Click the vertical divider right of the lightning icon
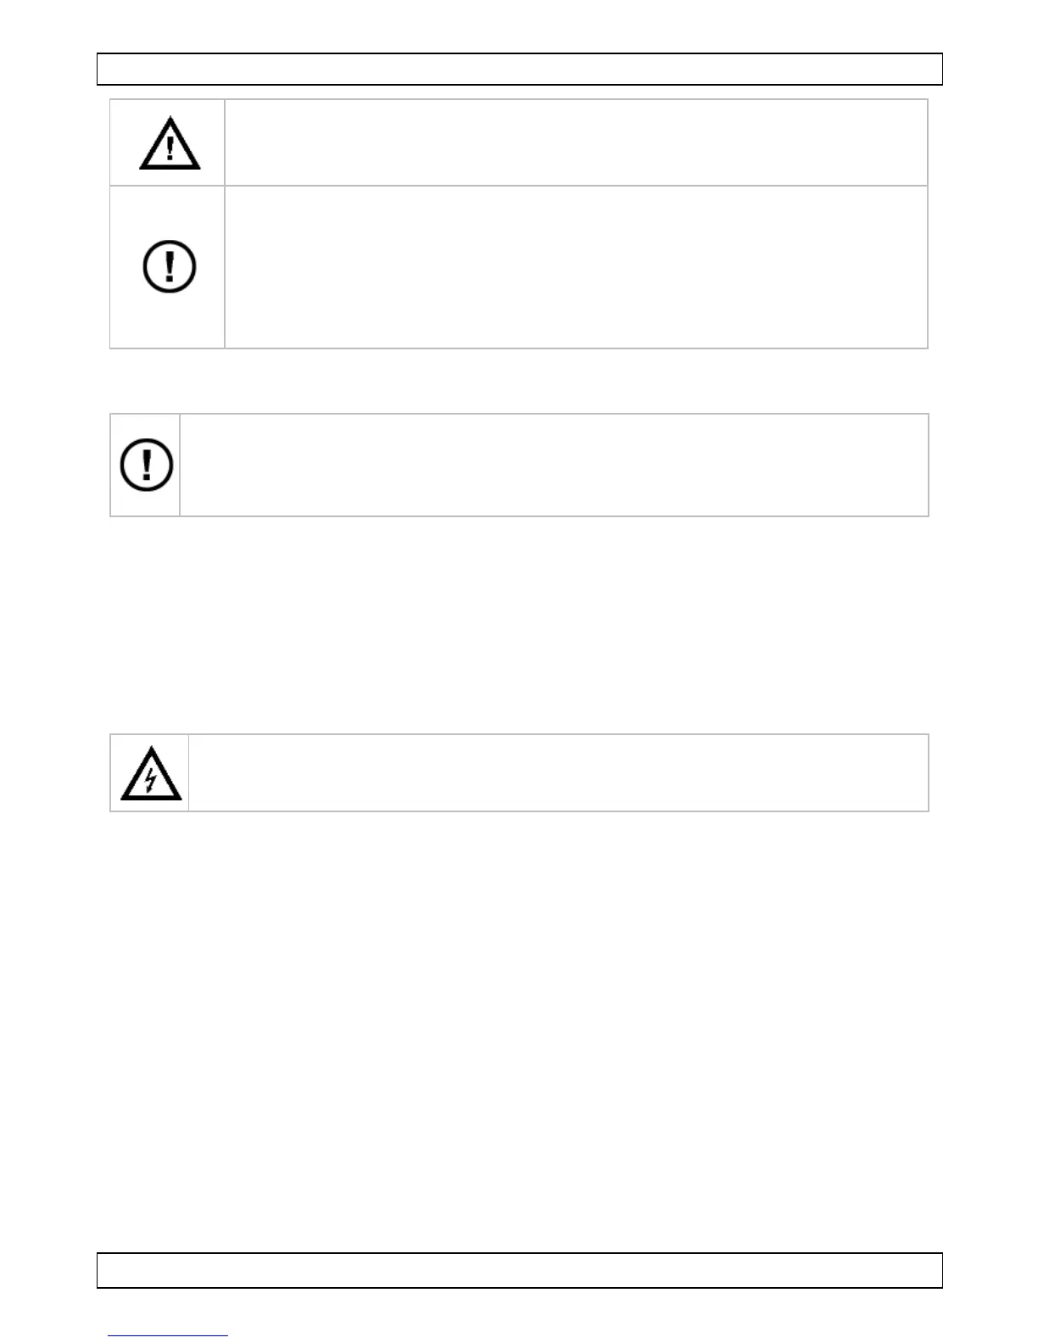1038x1343 pixels. (x=188, y=773)
